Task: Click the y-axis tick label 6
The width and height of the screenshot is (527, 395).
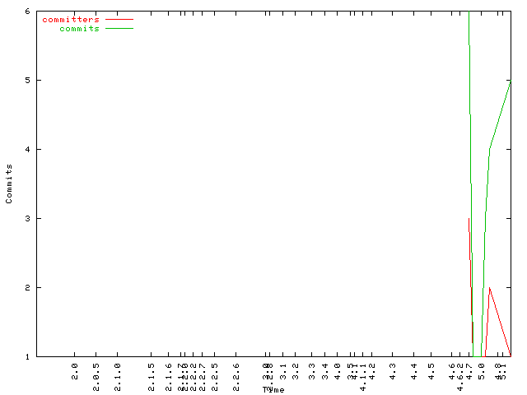Action: pyautogui.click(x=28, y=12)
